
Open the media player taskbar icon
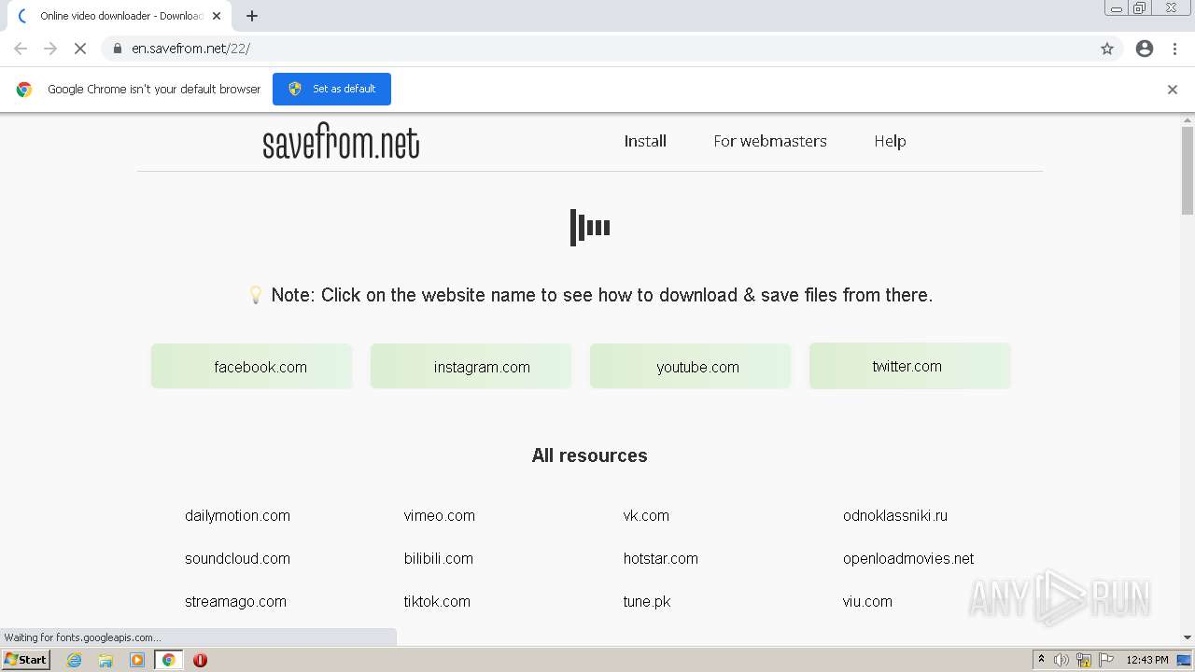point(137,660)
